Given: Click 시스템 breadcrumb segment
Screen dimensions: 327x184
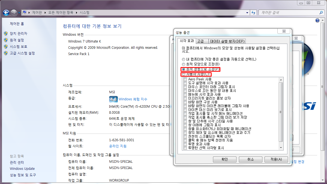Looking at the screenshot, I should [x=85, y=13].
